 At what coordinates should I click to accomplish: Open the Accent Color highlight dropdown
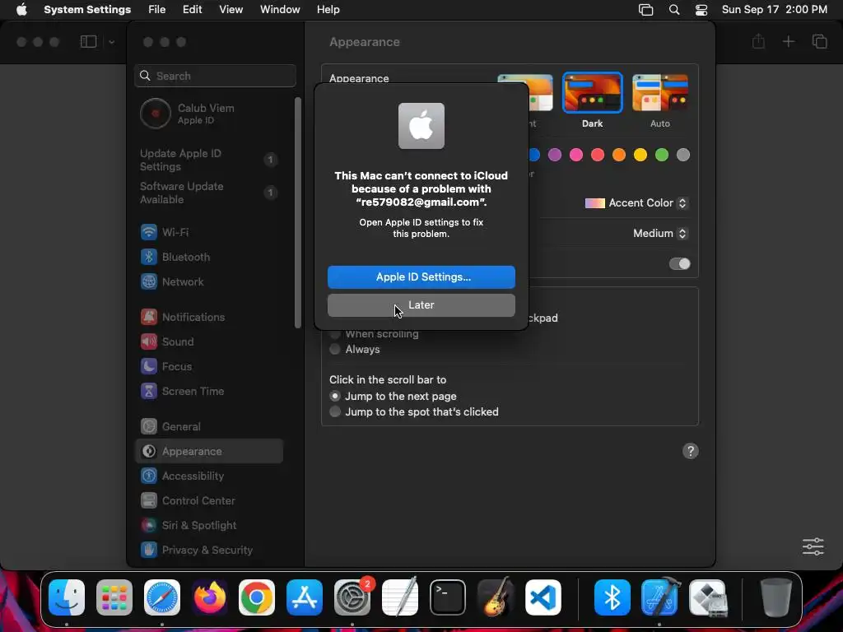tap(636, 203)
